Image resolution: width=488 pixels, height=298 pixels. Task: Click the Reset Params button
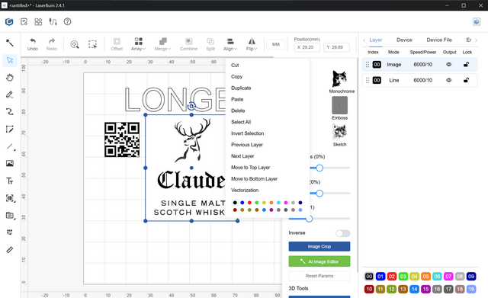coord(319,276)
